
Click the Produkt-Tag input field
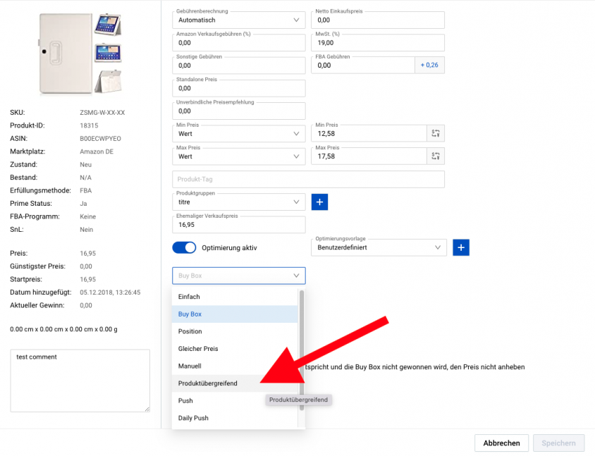pyautogui.click(x=308, y=179)
